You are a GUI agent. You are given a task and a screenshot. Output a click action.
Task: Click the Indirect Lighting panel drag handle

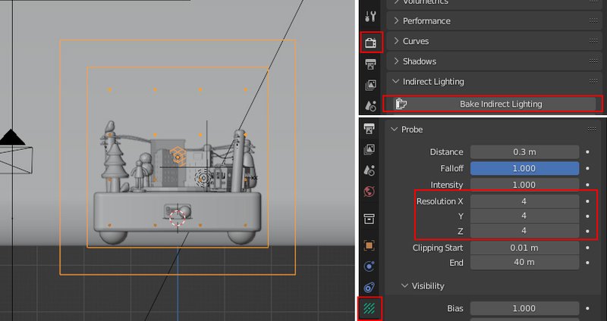(593, 82)
